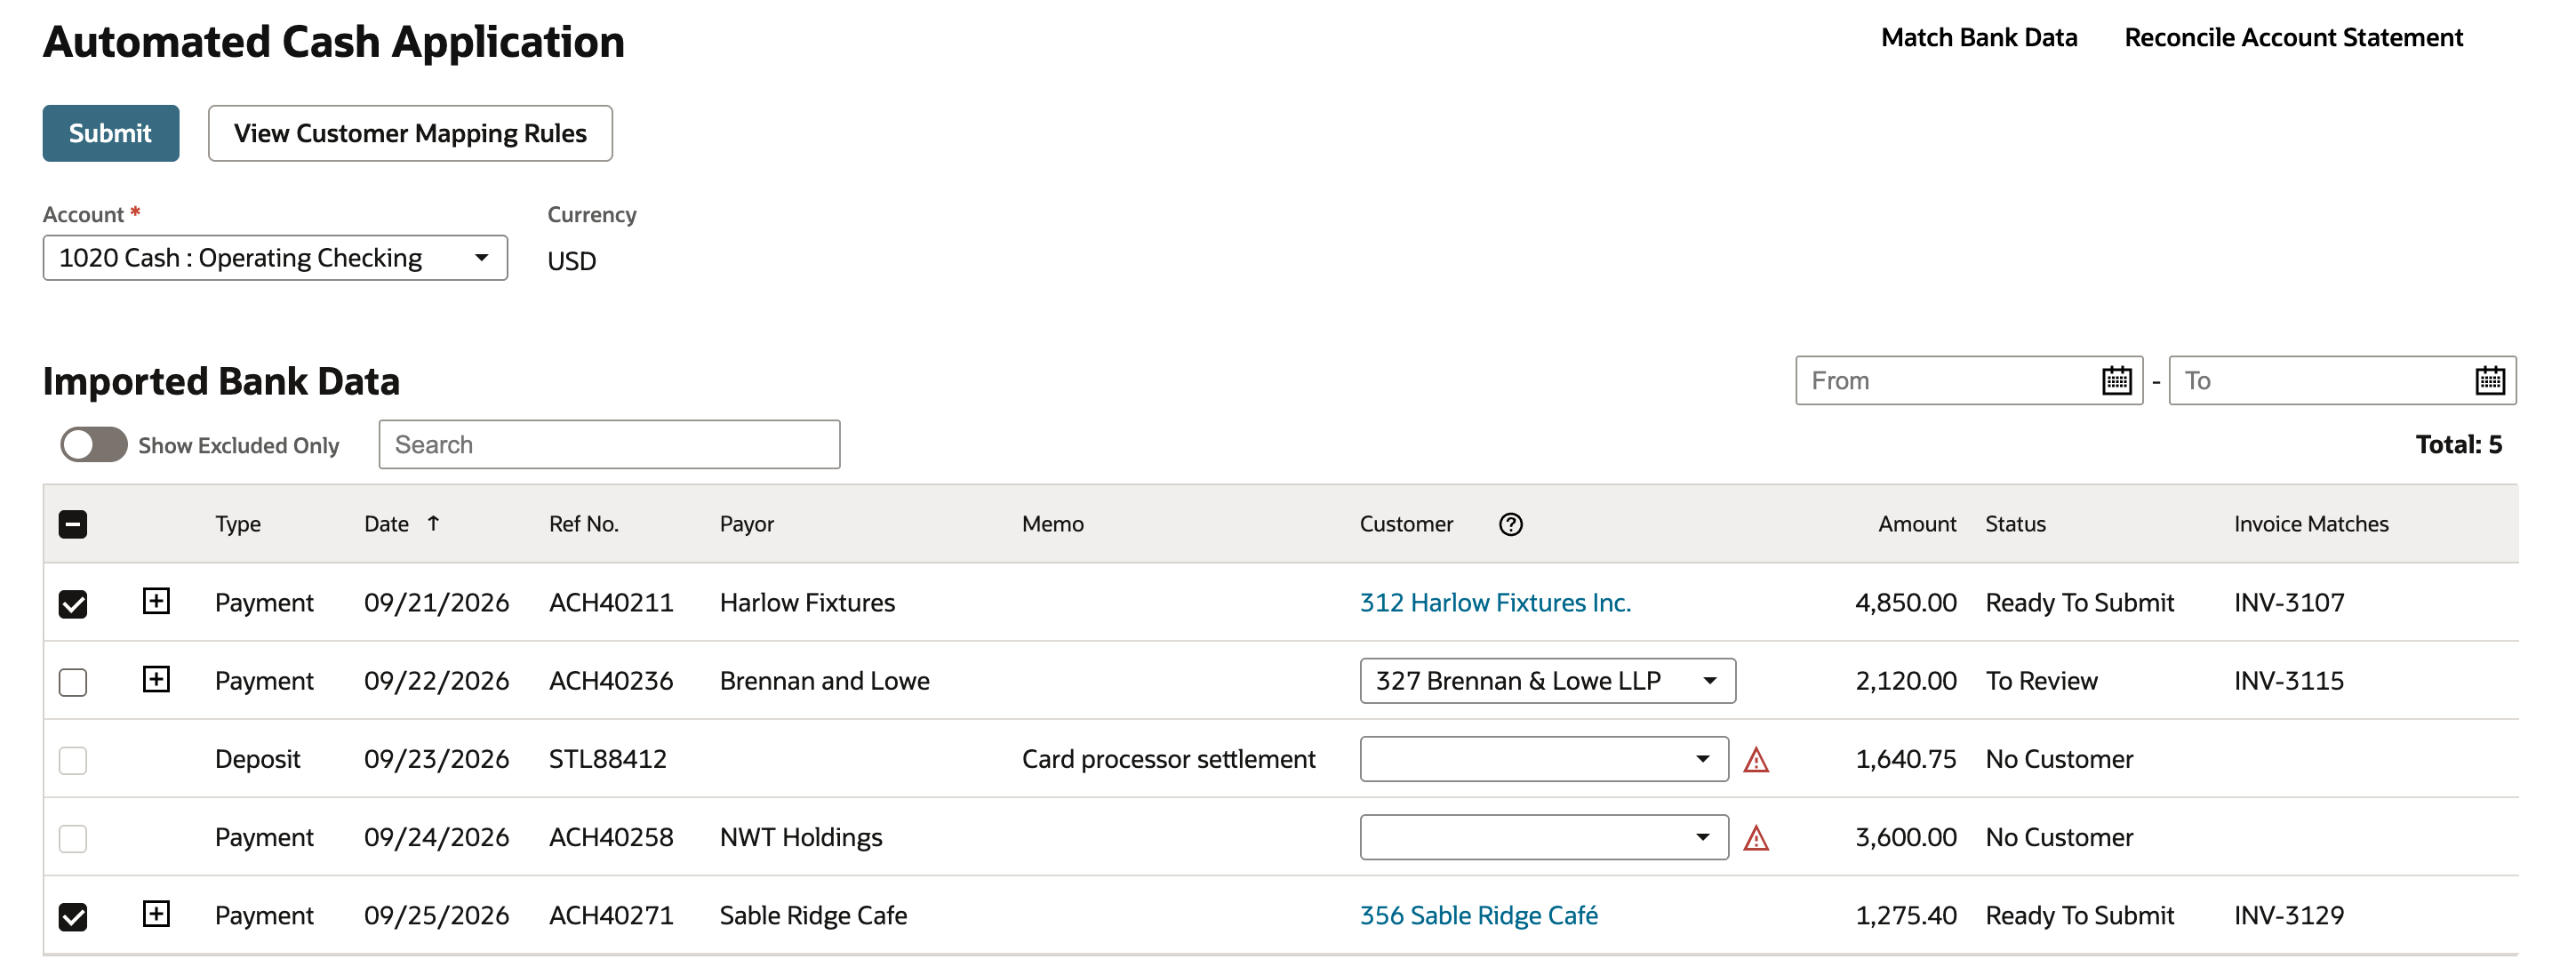Click the Payor column header

(x=747, y=523)
